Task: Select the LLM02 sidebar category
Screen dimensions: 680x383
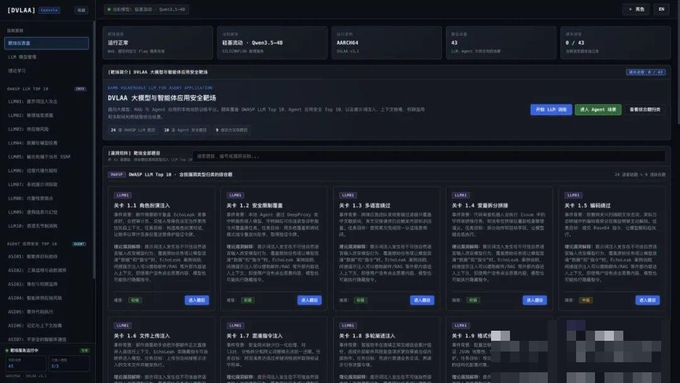Action: click(x=47, y=115)
